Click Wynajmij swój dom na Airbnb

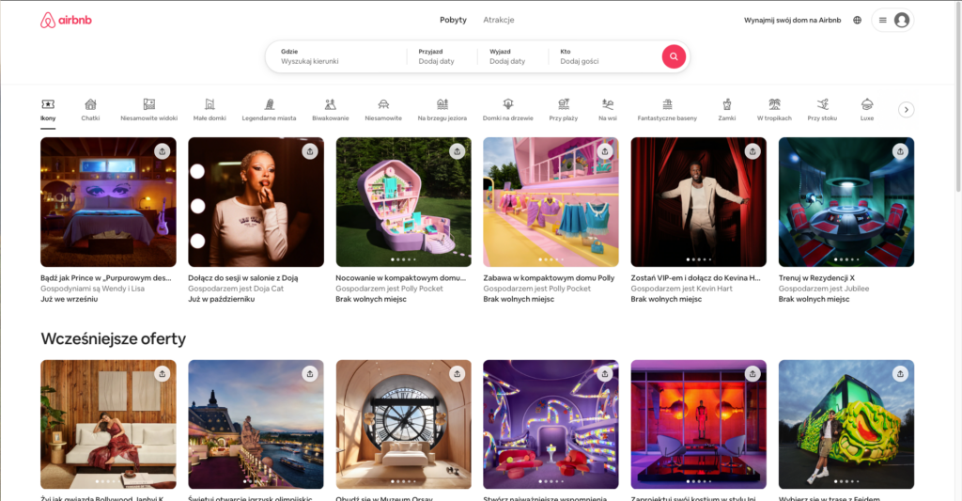pyautogui.click(x=792, y=21)
